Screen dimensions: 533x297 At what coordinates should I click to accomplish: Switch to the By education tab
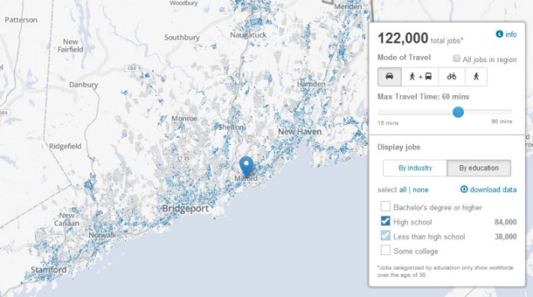click(478, 168)
